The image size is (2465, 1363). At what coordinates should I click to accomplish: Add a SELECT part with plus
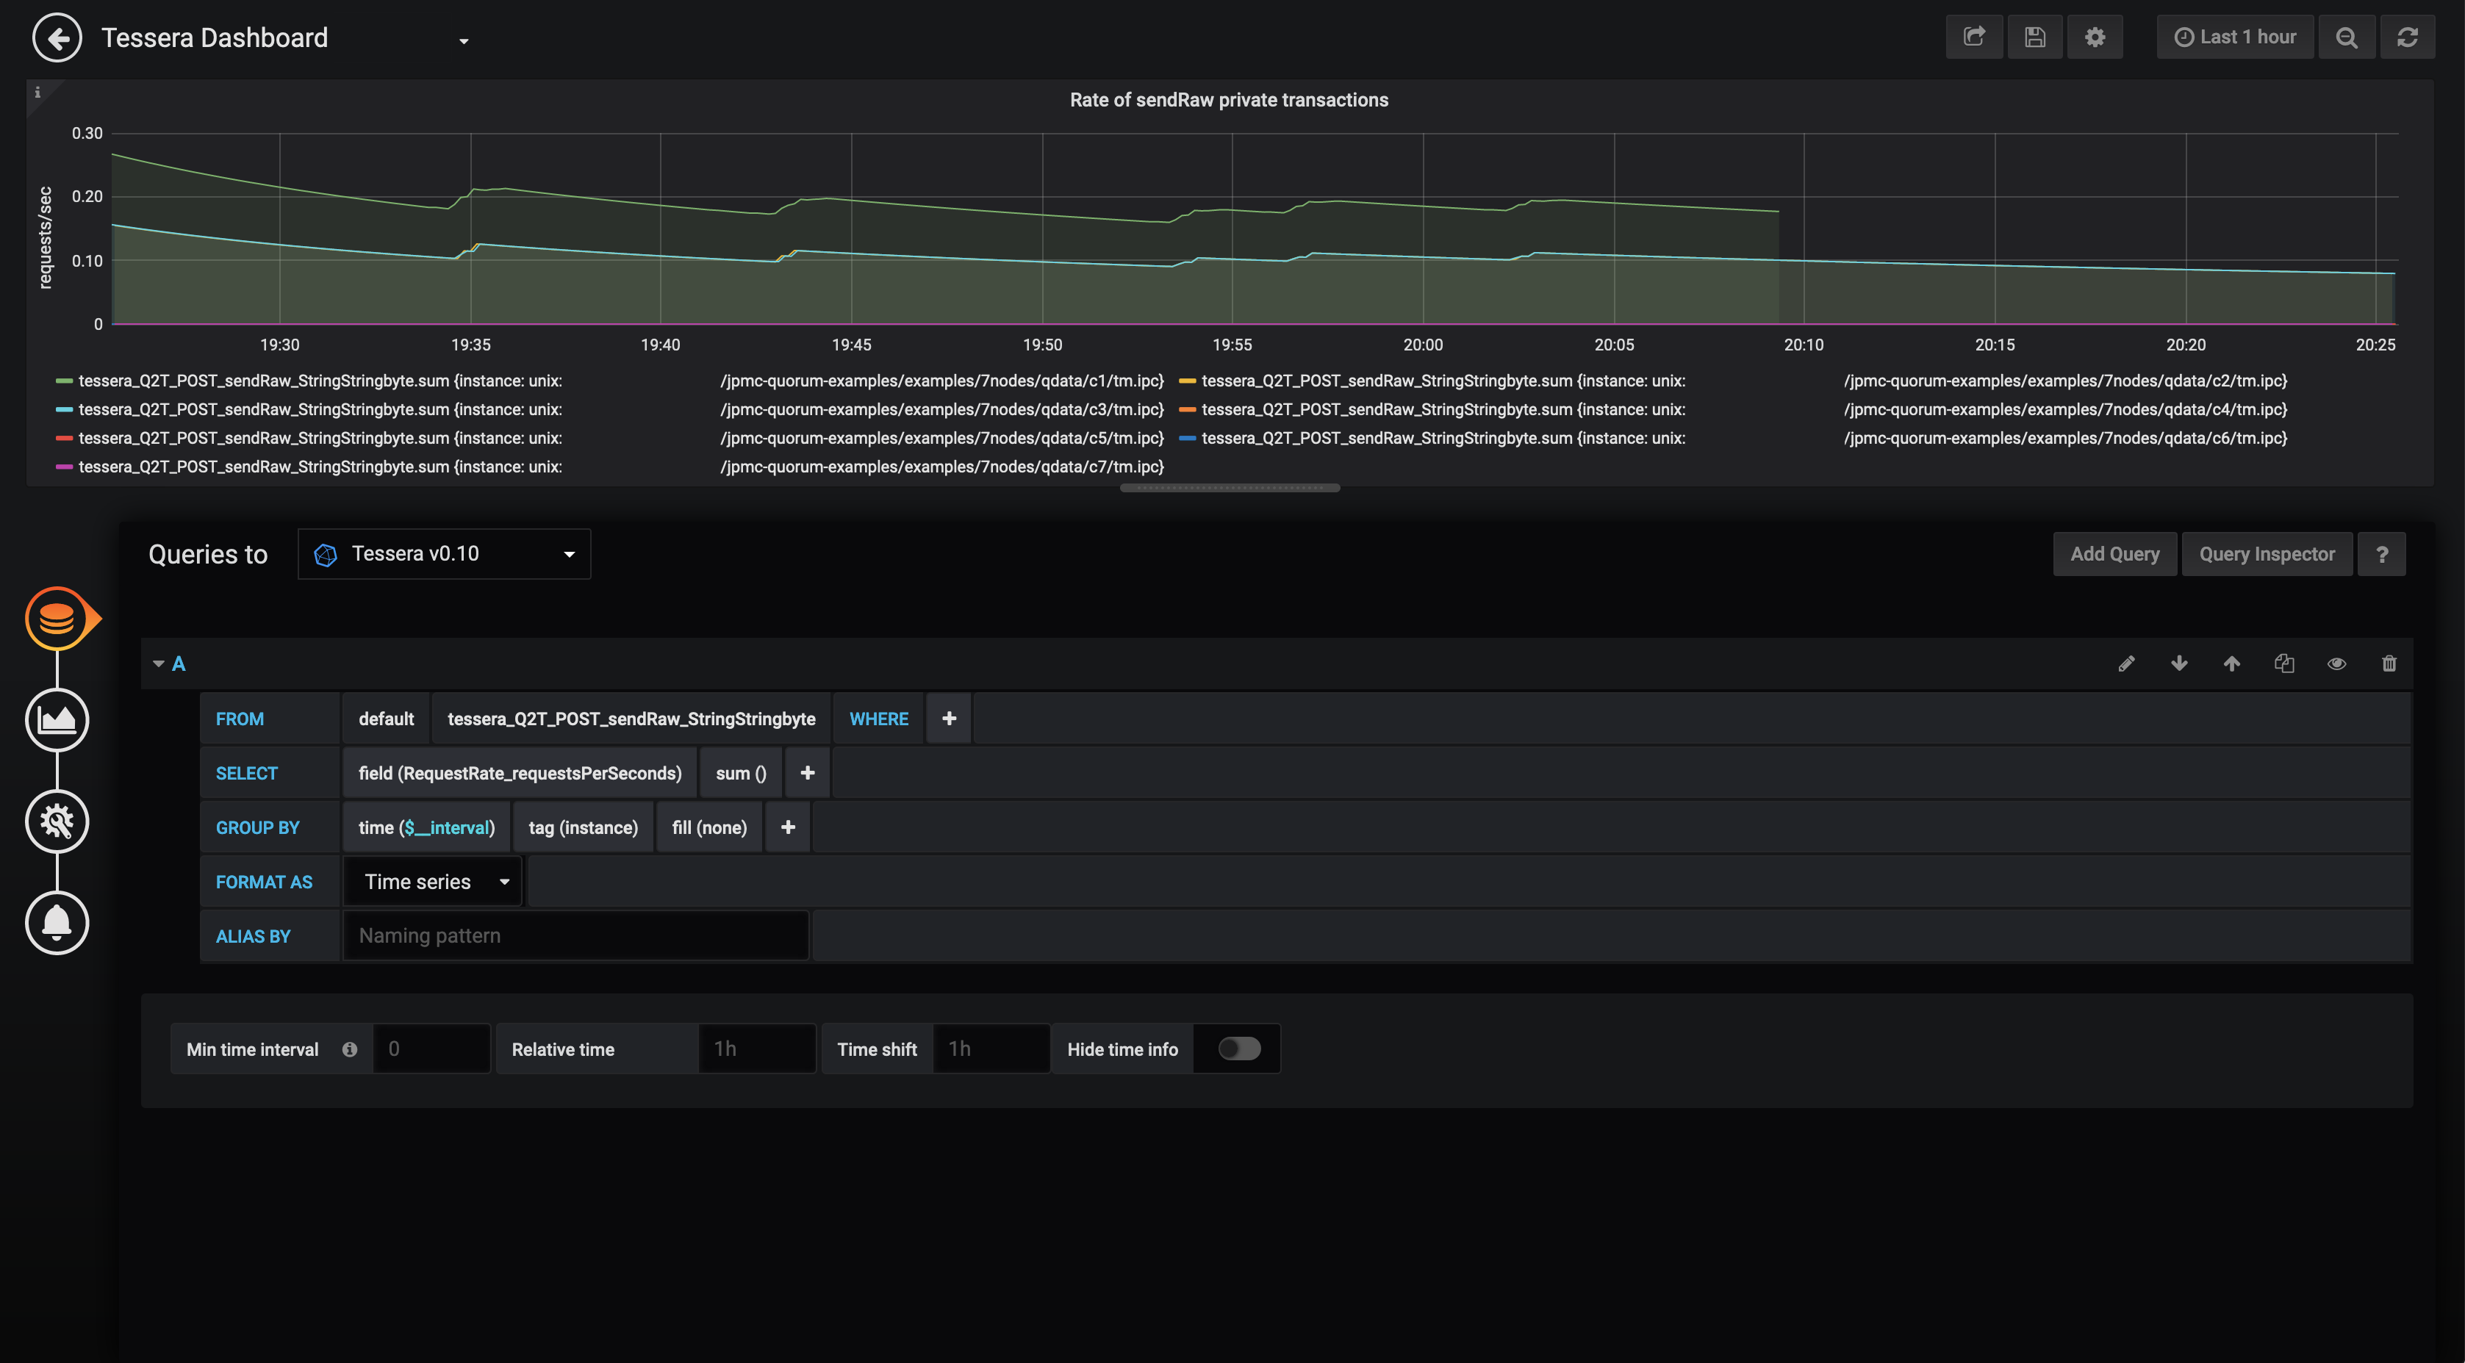coord(807,773)
